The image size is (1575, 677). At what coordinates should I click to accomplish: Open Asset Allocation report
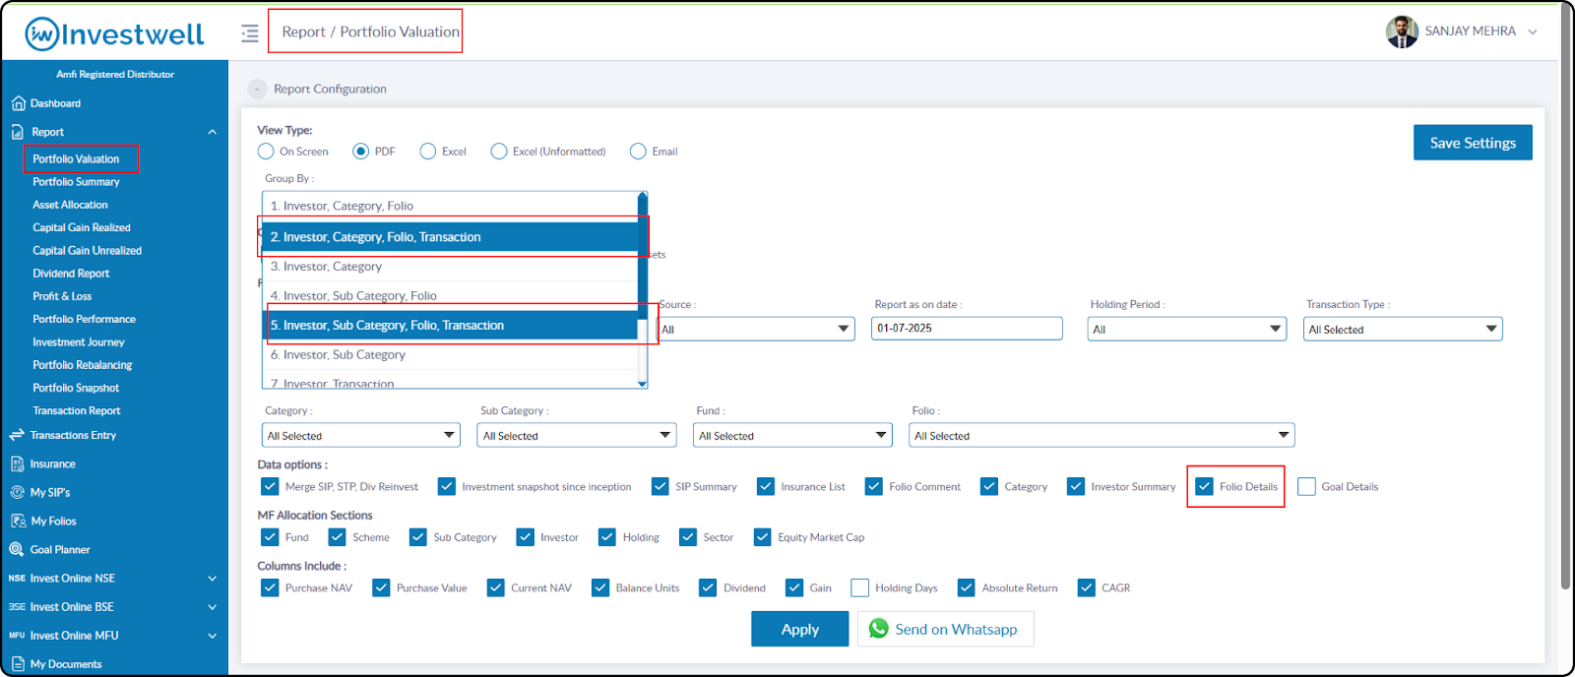point(70,205)
